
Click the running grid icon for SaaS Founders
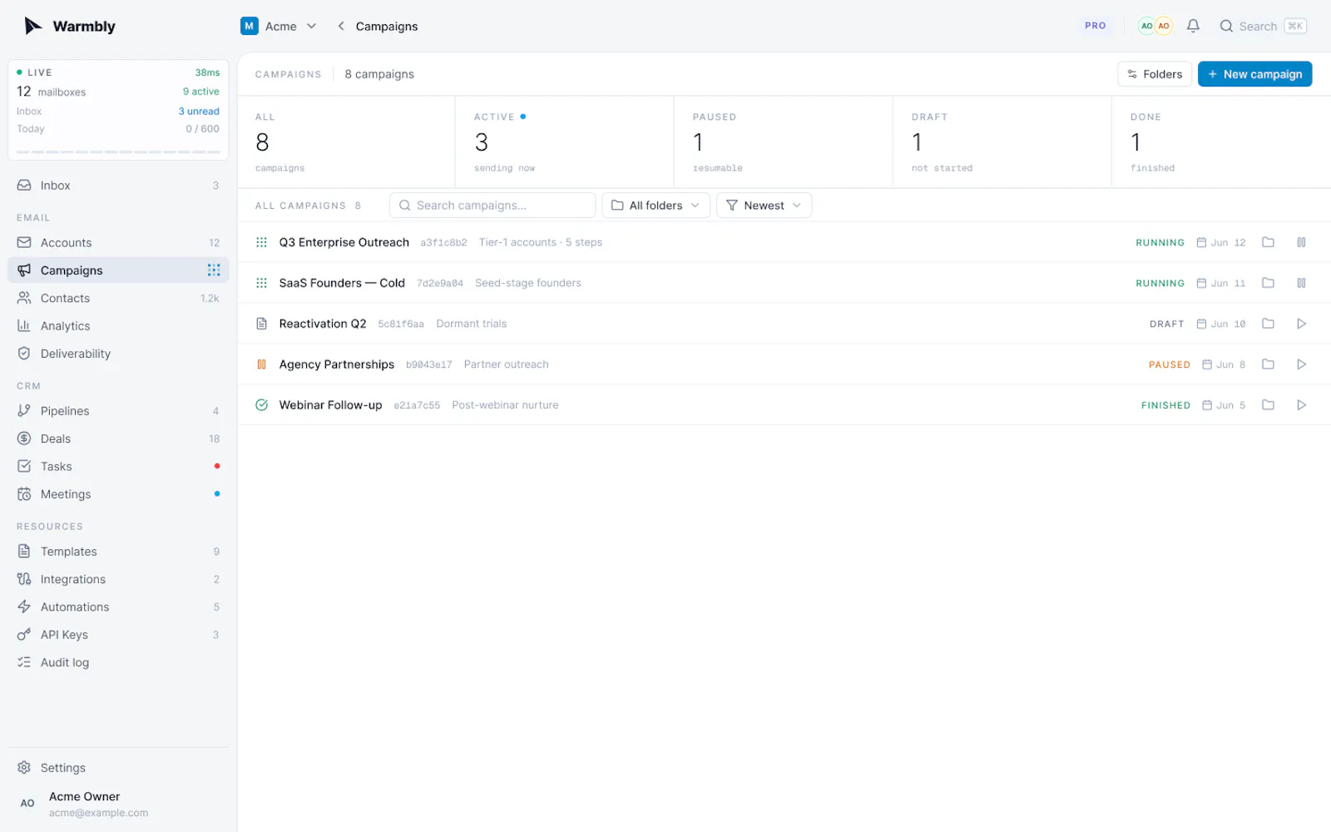261,283
